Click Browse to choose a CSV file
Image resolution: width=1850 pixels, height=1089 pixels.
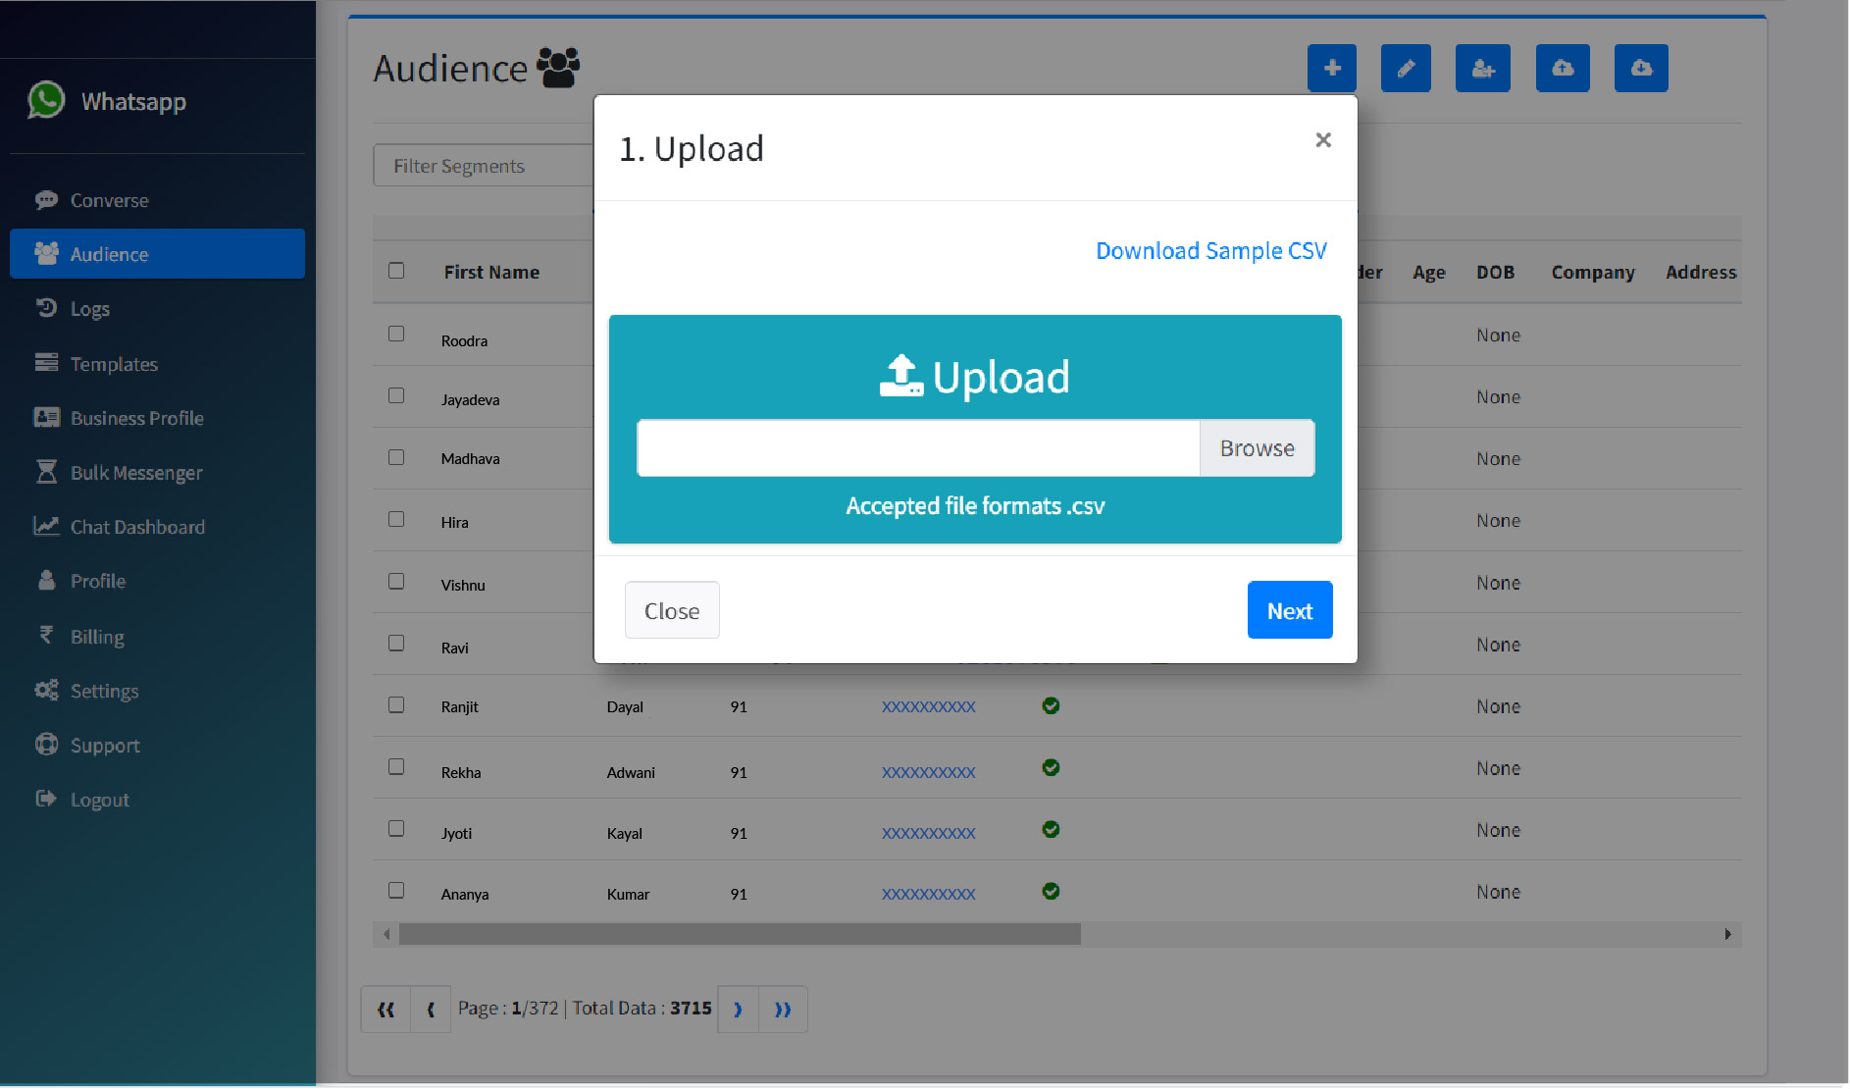click(1257, 447)
